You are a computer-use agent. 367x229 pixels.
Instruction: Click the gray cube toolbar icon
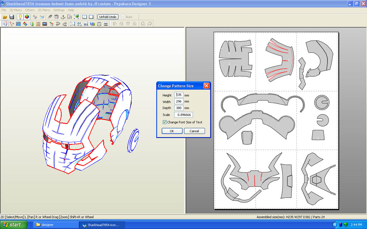(35, 17)
